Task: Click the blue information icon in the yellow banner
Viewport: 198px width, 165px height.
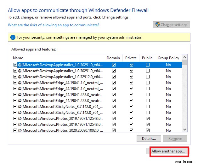Action: 13,37
